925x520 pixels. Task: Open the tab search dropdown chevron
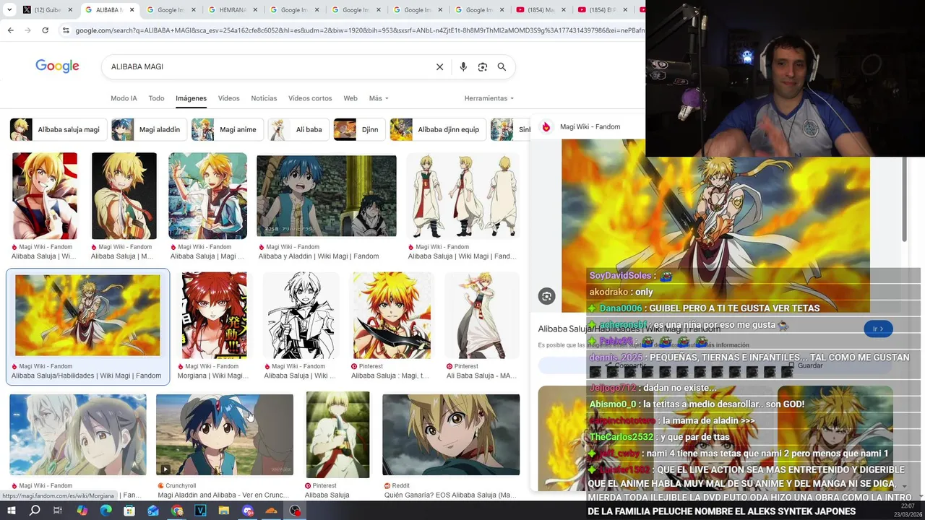click(10, 10)
